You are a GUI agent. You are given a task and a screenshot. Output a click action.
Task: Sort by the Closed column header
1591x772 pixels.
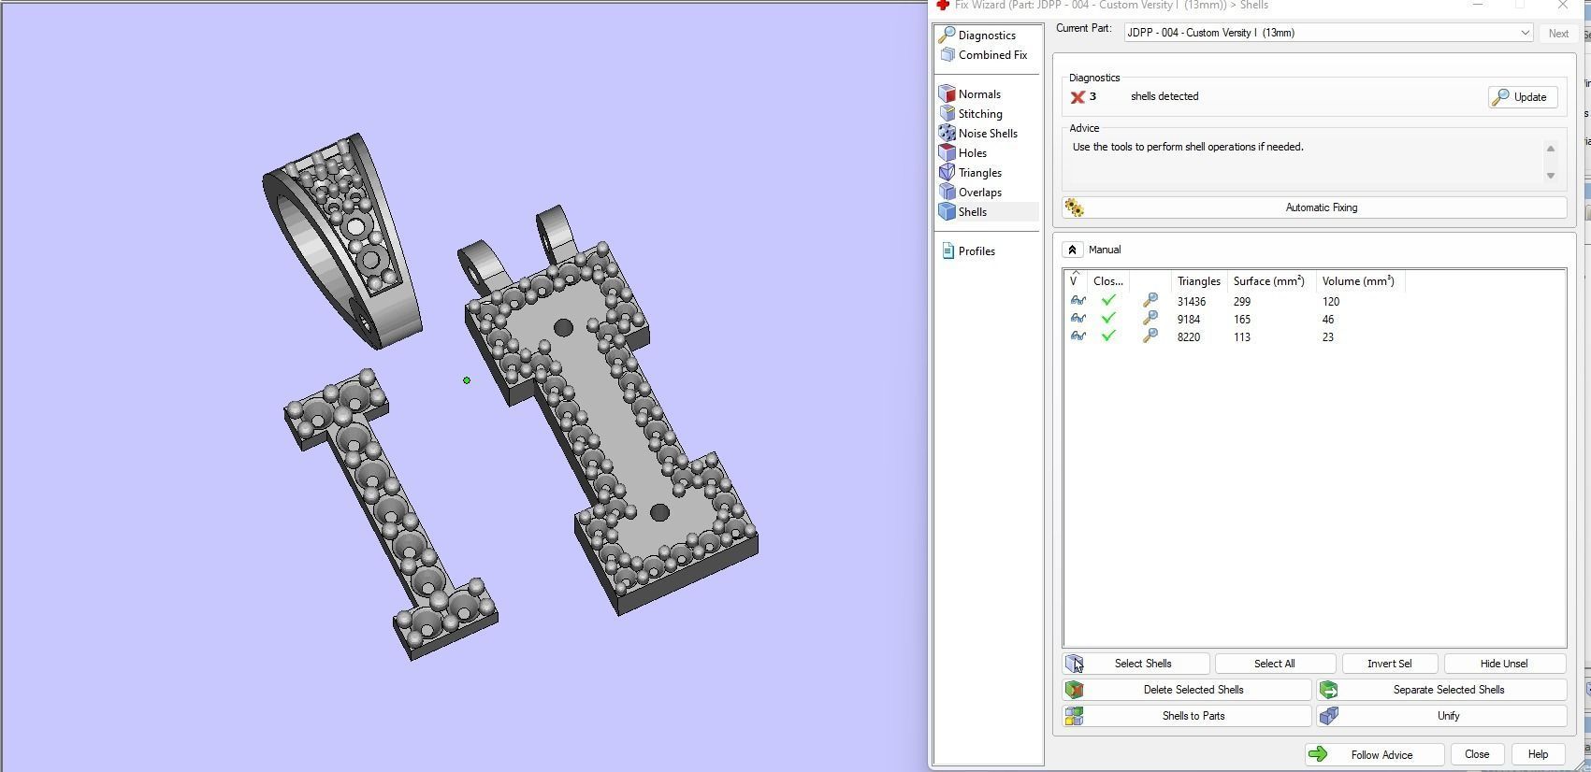click(x=1108, y=281)
